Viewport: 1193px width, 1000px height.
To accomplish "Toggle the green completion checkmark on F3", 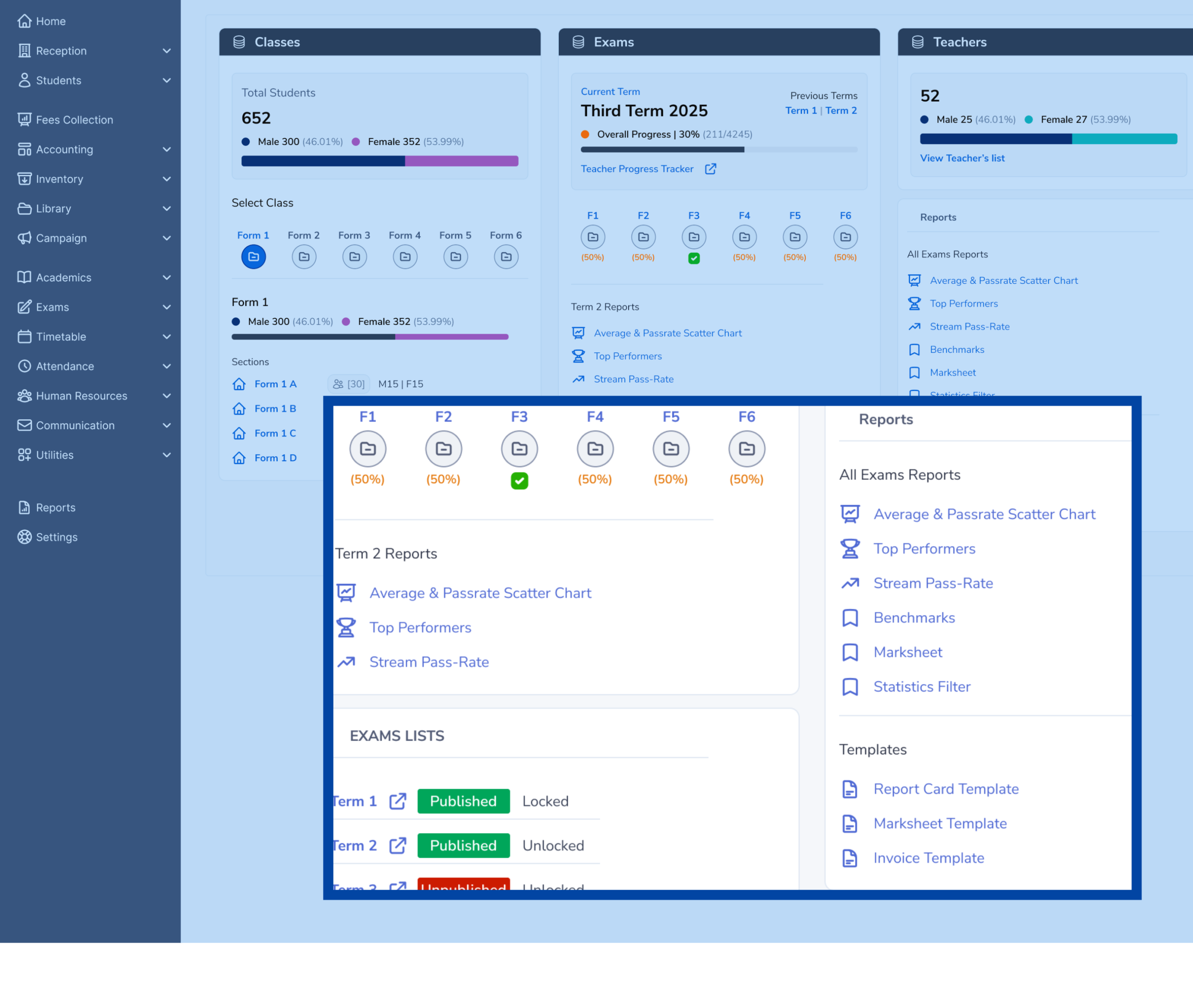I will pos(519,481).
